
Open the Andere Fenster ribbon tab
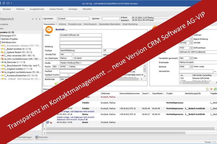click(56, 9)
